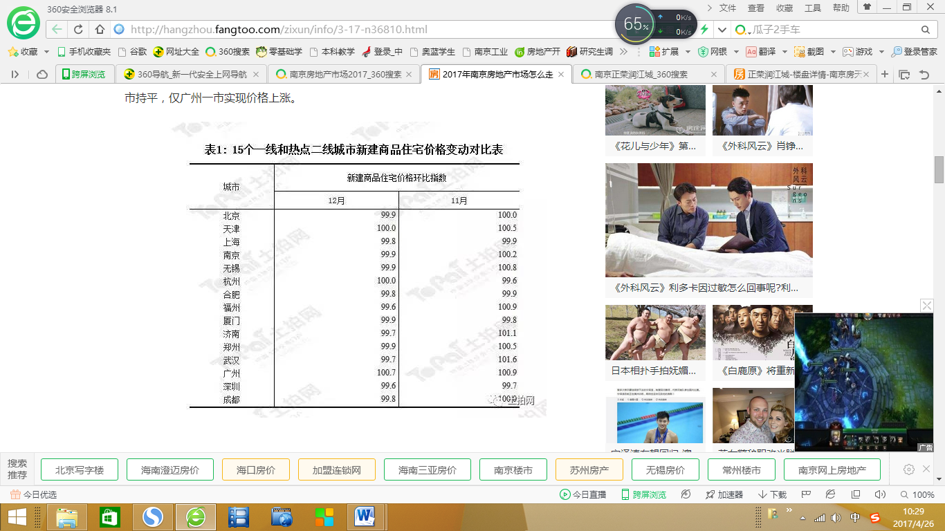The height and width of the screenshot is (531, 945).
Task: Click the 加速器 accelerator icon
Action: point(724,494)
